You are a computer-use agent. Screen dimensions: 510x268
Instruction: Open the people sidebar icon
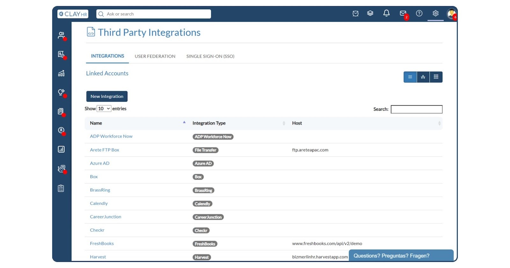pyautogui.click(x=61, y=35)
